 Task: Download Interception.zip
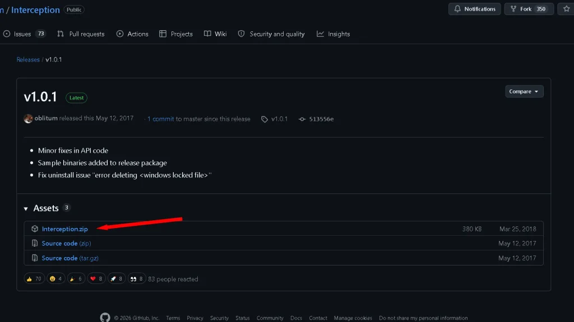pyautogui.click(x=65, y=229)
